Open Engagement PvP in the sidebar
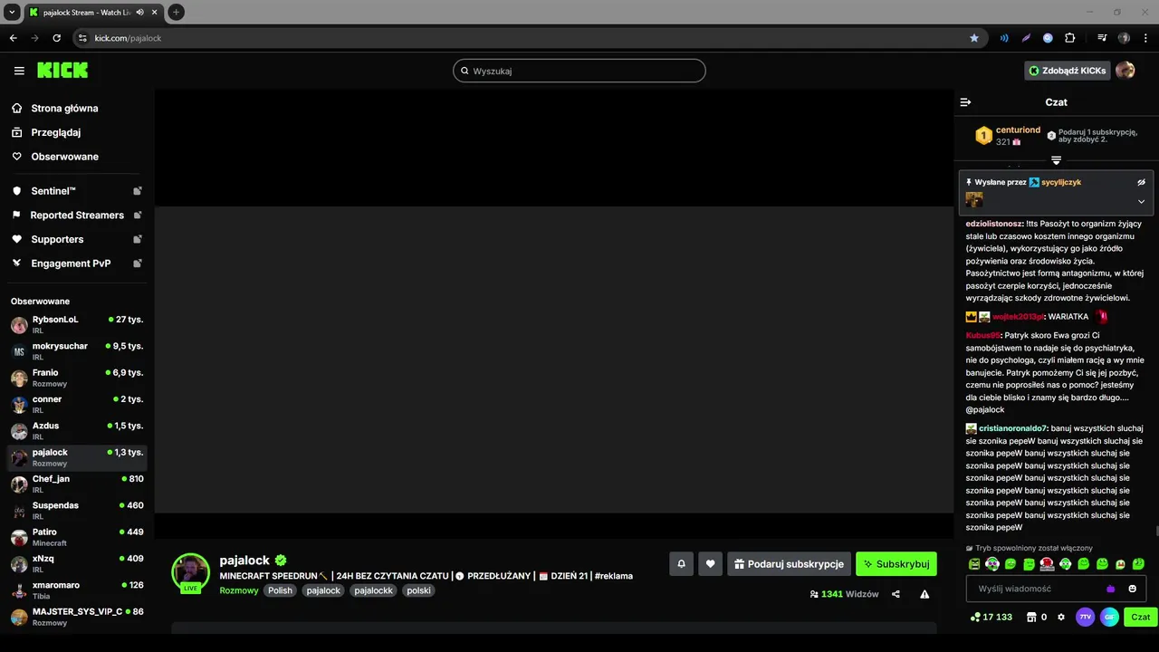The height and width of the screenshot is (652, 1159). pyautogui.click(x=77, y=264)
